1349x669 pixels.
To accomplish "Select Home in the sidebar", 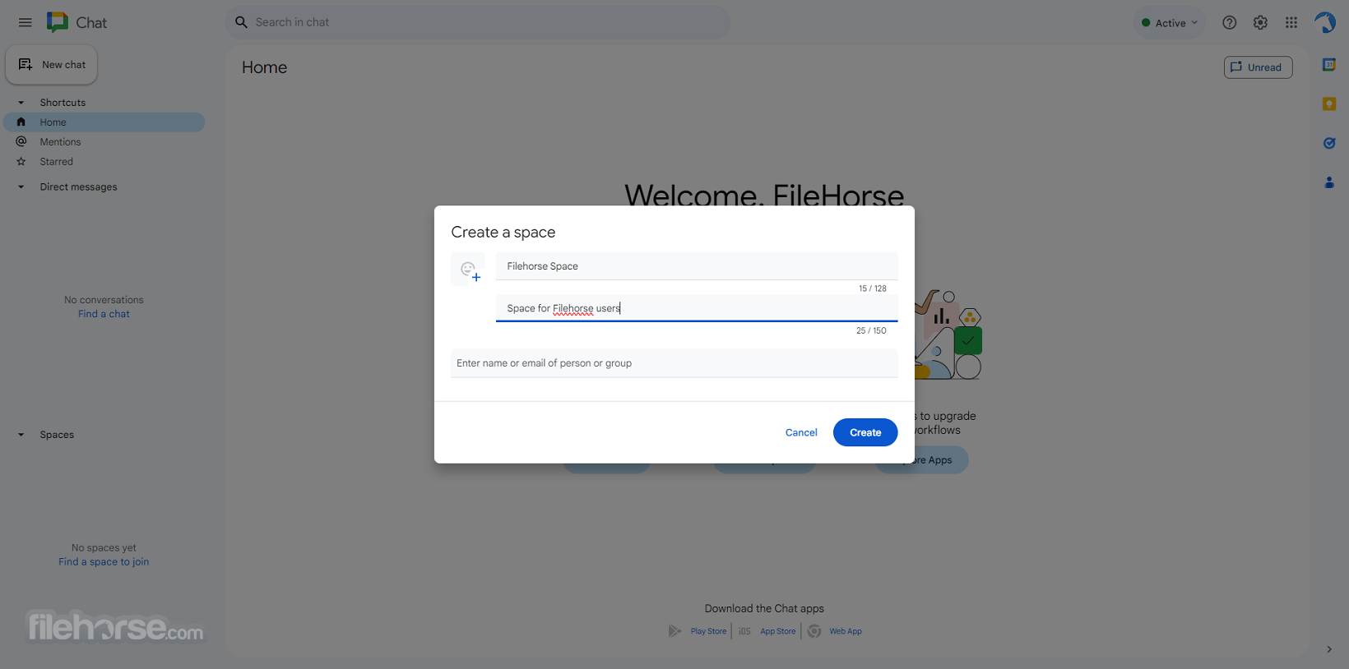I will [104, 122].
